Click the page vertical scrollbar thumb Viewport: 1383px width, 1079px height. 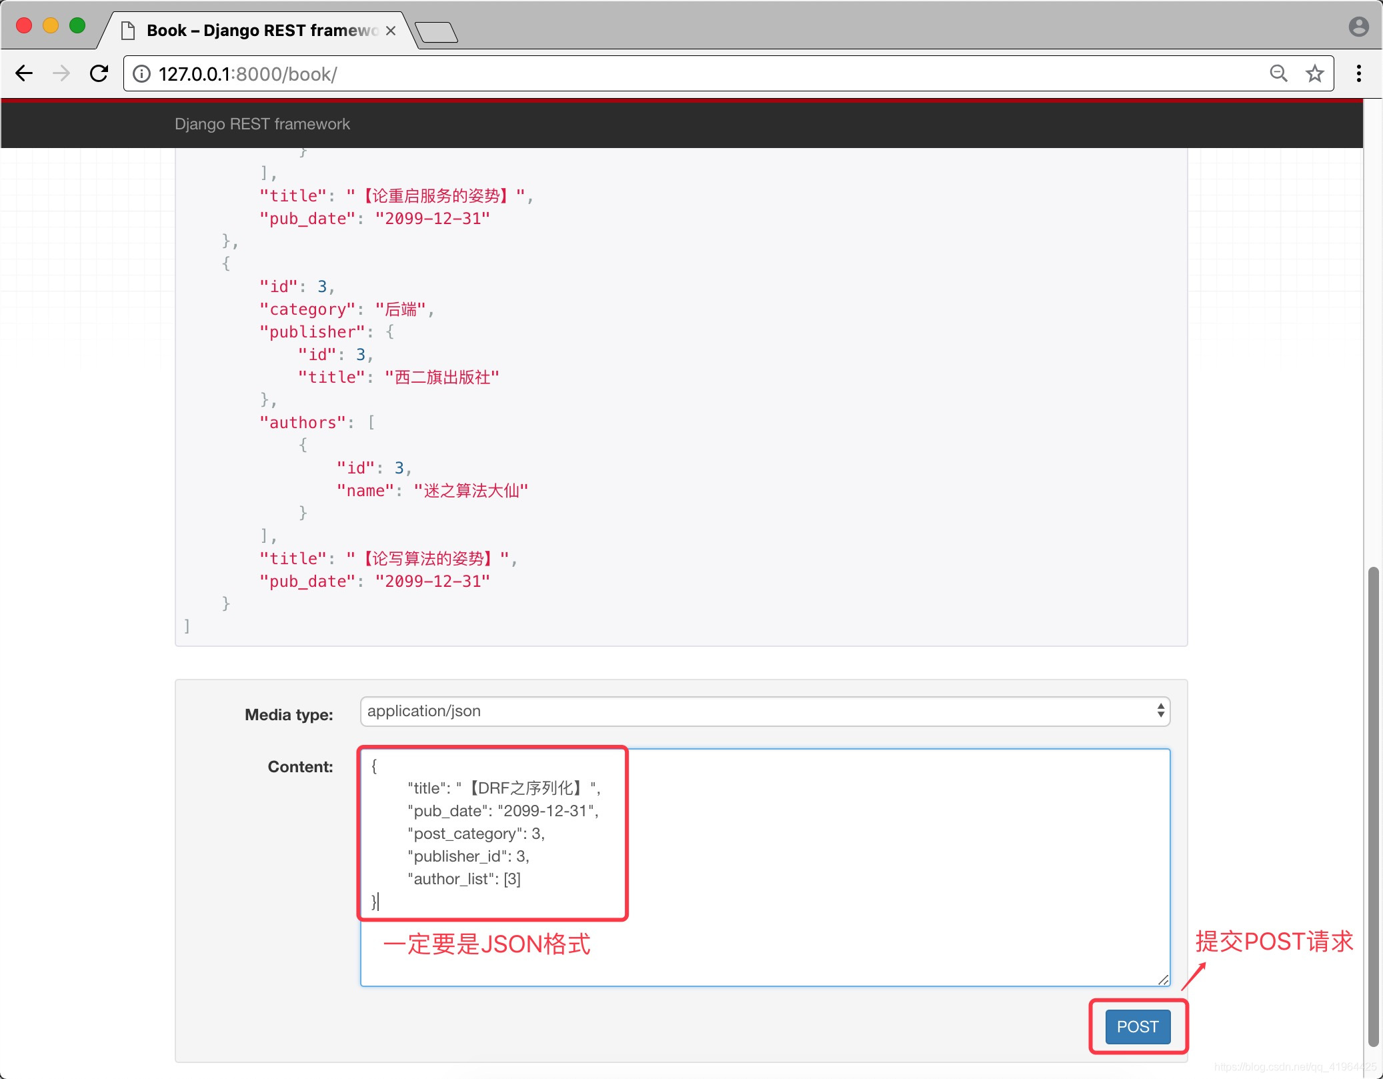point(1373,807)
